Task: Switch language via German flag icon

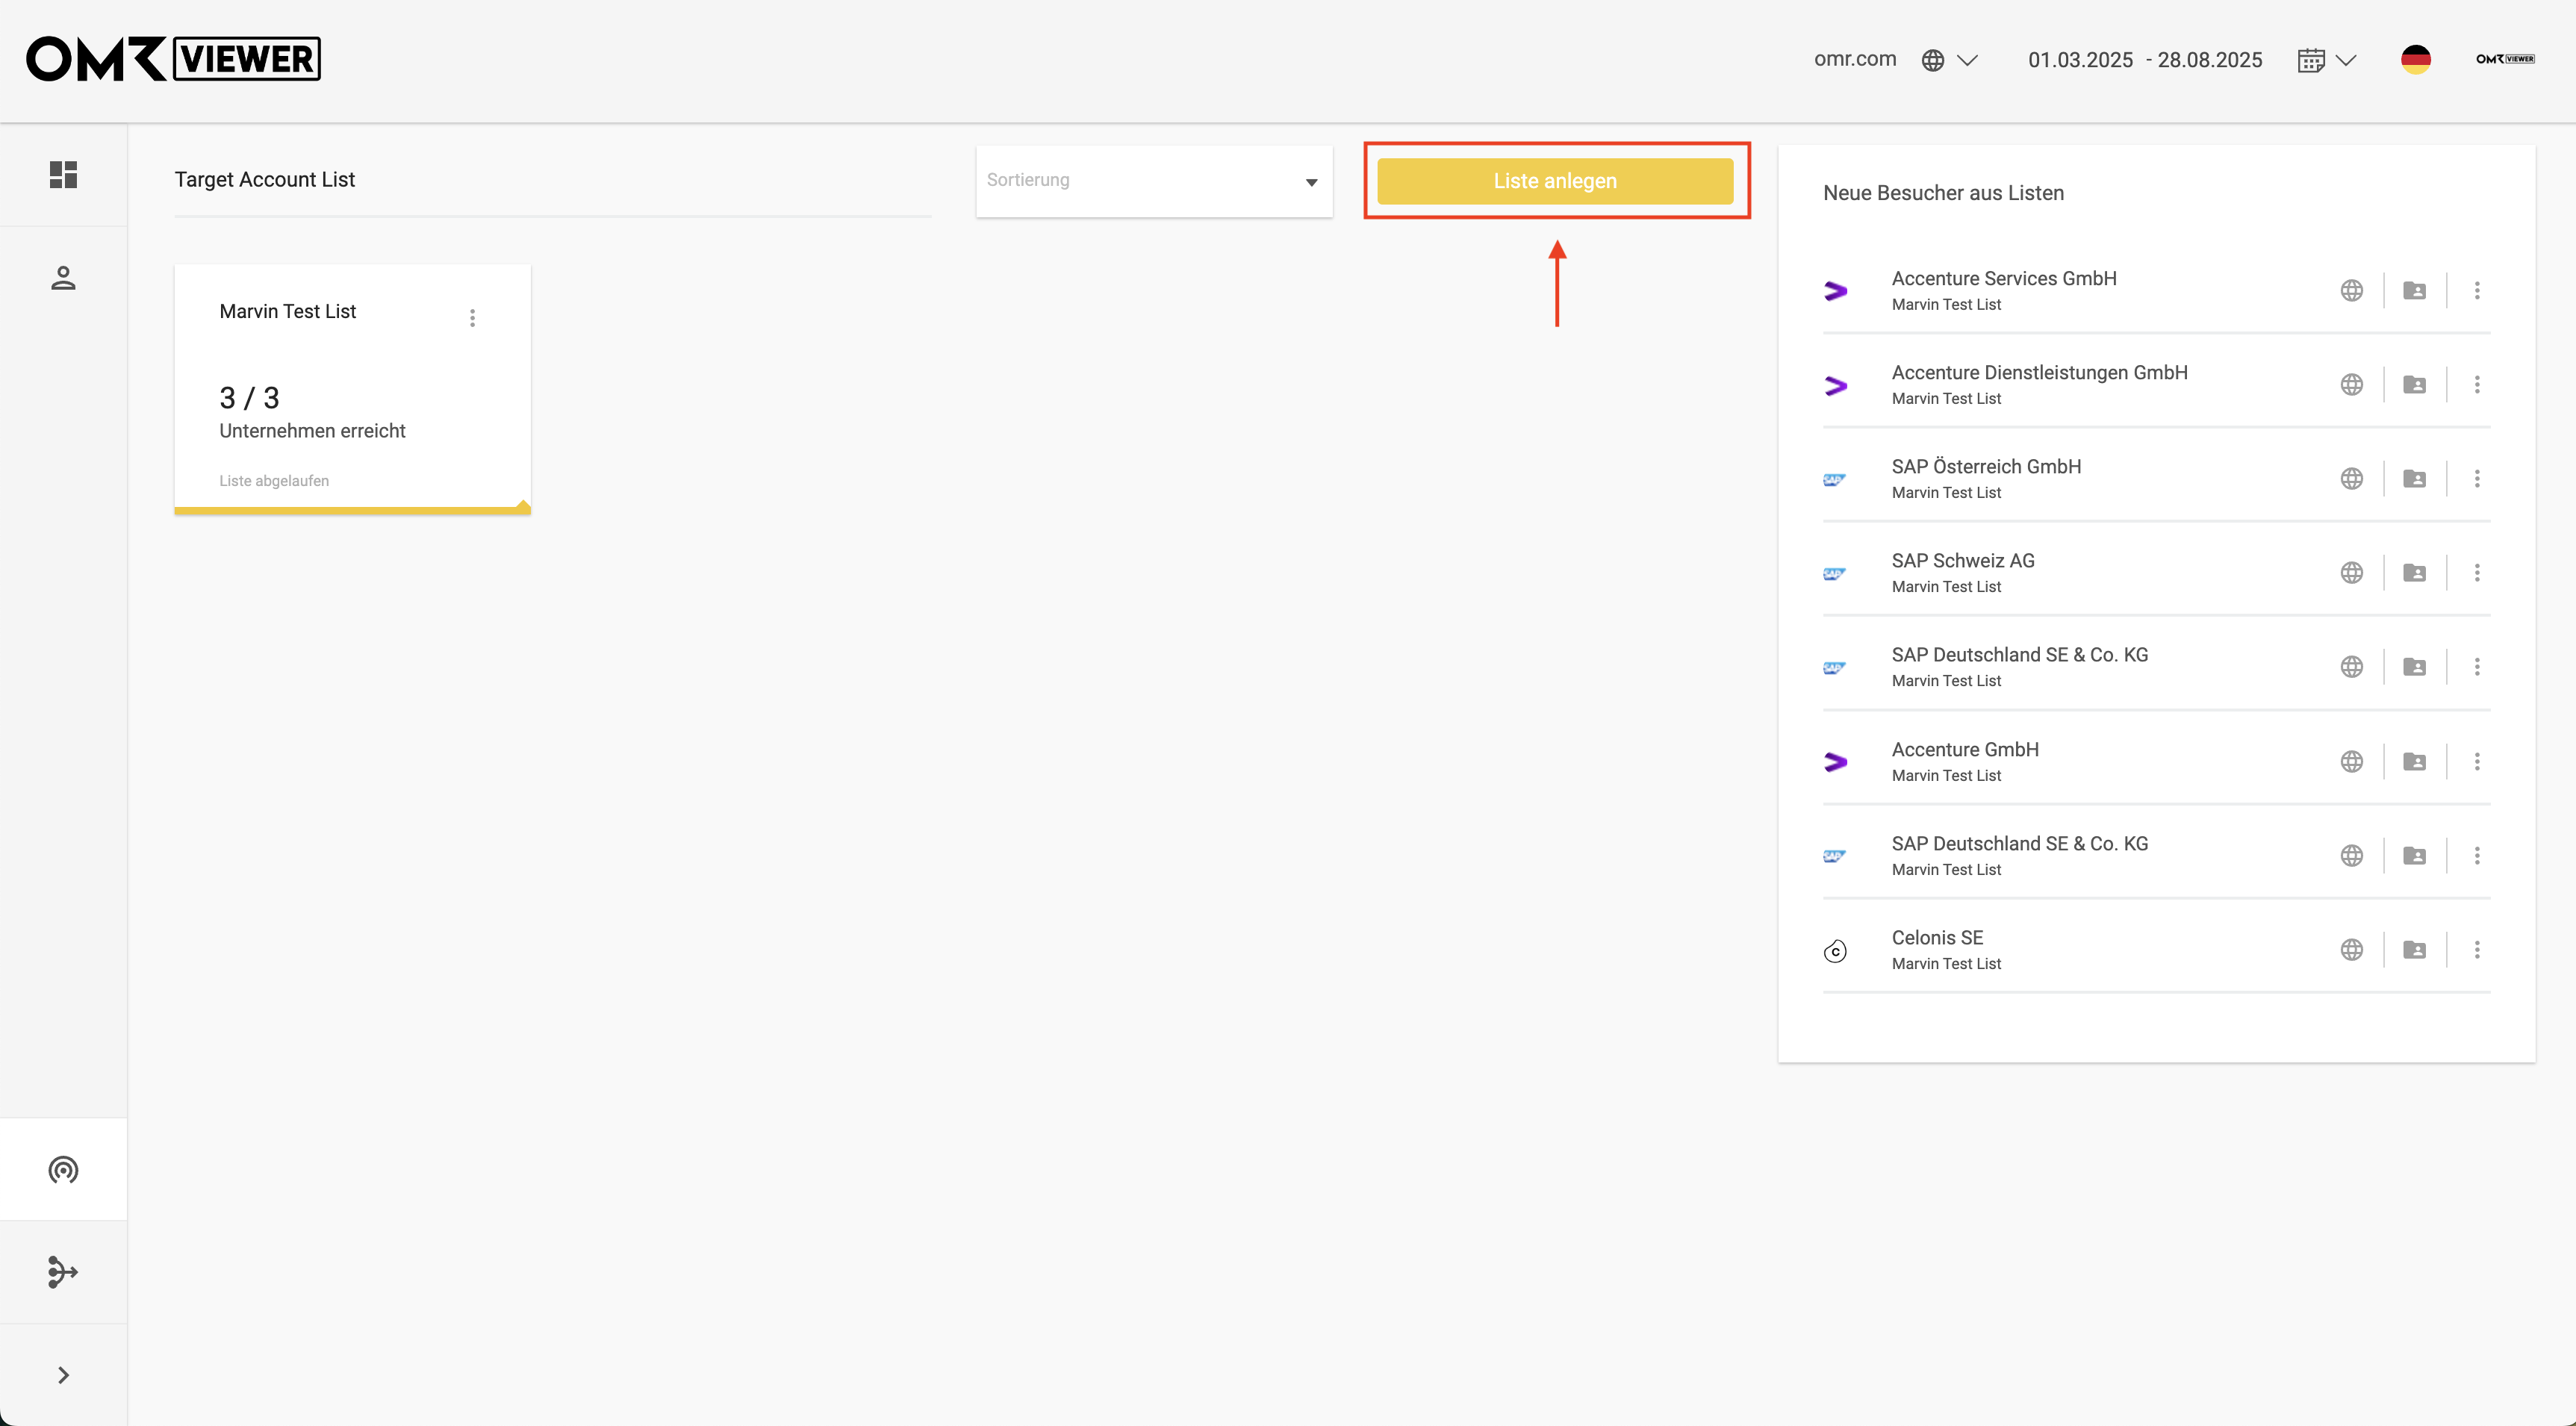Action: point(2416,59)
